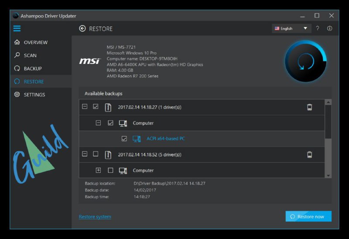
Task: Click the AMD Radeon R7 200 Series text
Action: click(x=133, y=76)
